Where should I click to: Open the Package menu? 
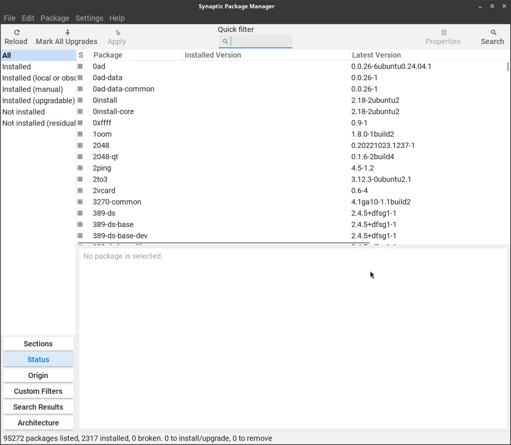click(55, 18)
